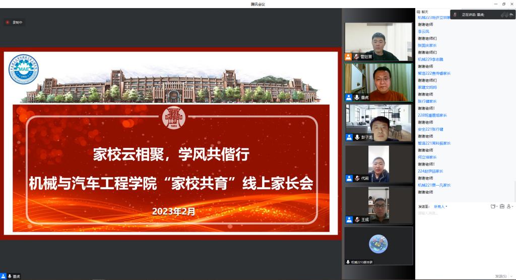Open the 发送至 所有人 recipient dropdown
This screenshot has width=516, height=280.
(x=440, y=206)
